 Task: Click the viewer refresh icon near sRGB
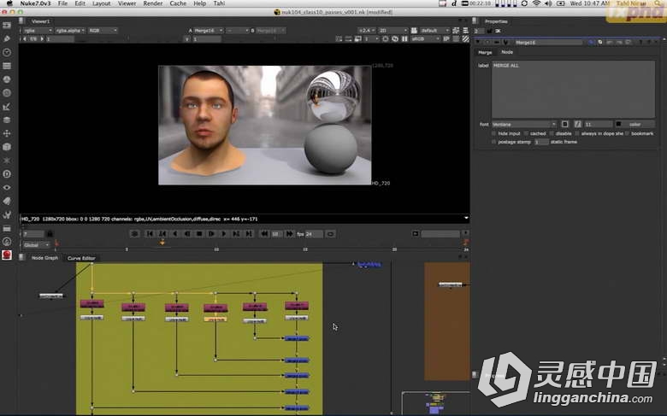point(395,38)
